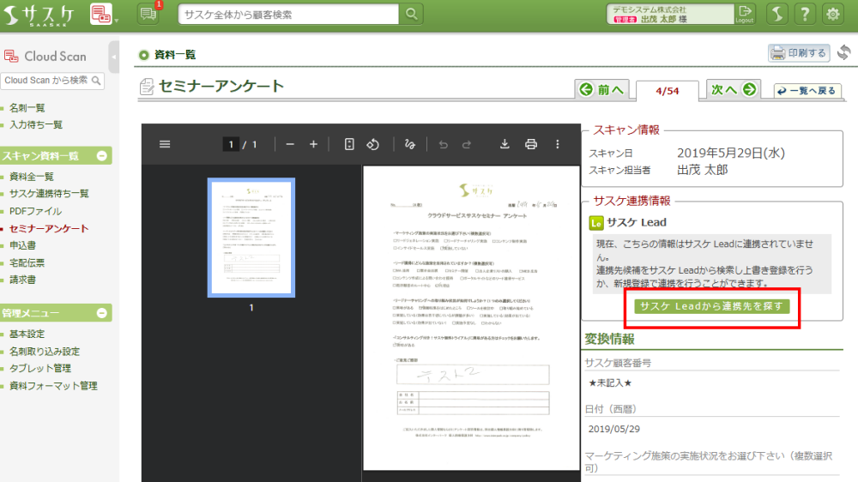The image size is (858, 482).
Task: Click the customer search input field
Action: point(289,14)
